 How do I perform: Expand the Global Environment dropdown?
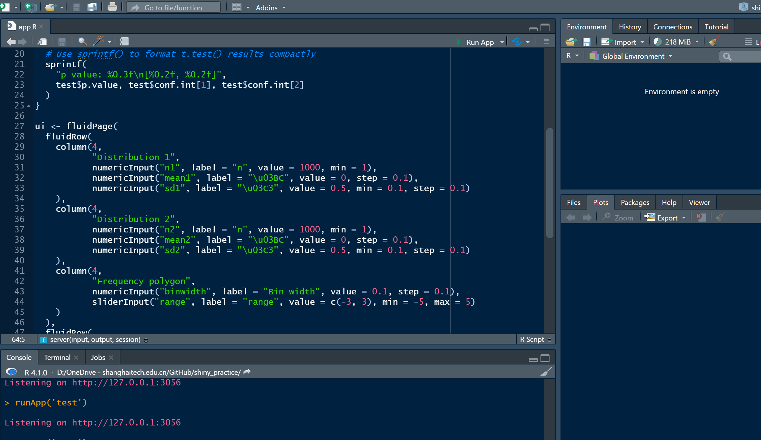(633, 56)
